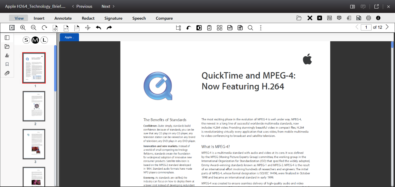395x187 pixels.
Task: Select medium thumbnail size M
Action: 35,40
